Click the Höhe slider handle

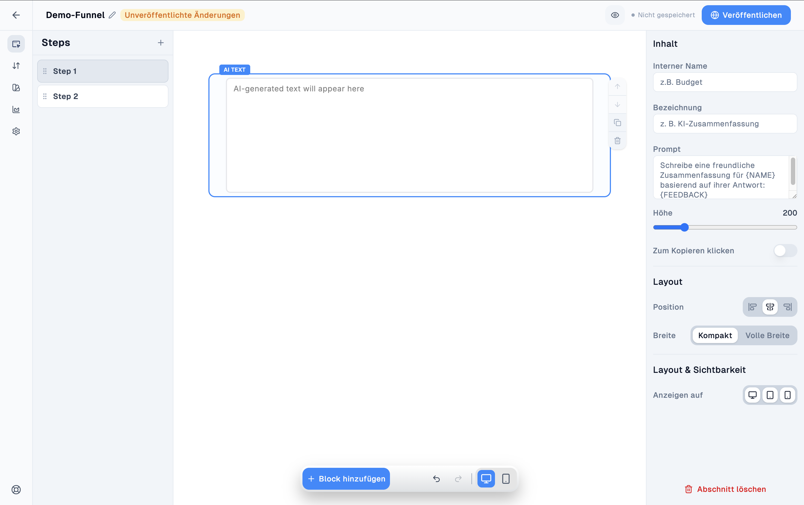[684, 227]
